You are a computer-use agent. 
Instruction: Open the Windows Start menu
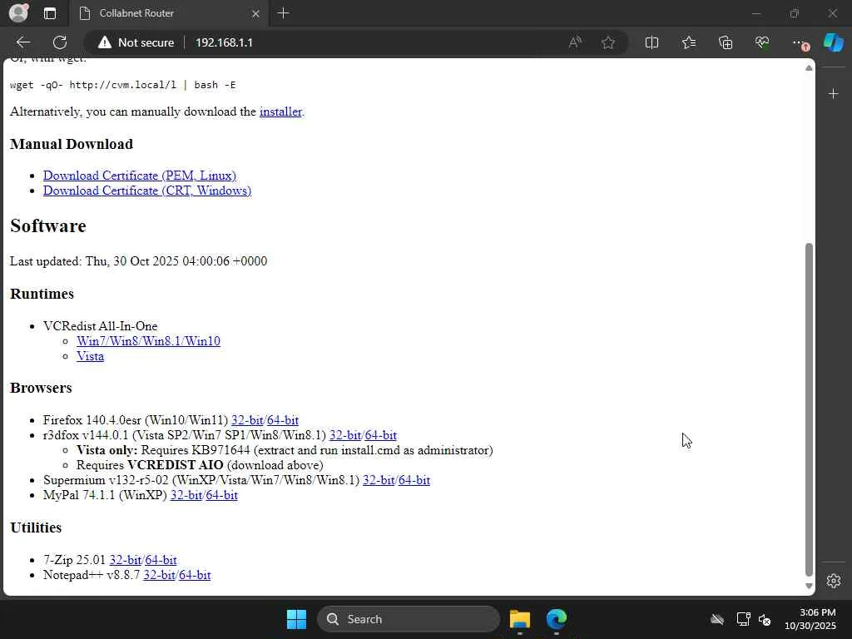point(296,619)
